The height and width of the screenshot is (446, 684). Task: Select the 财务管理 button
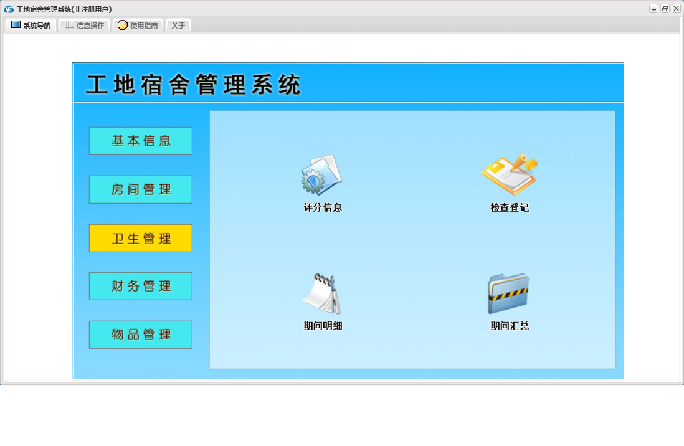[140, 286]
